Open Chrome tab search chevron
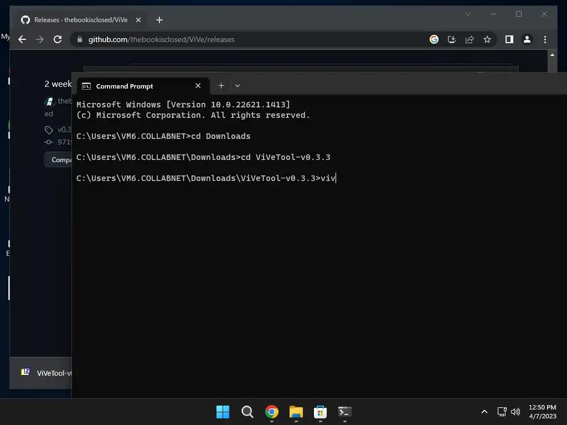This screenshot has height=425, width=567. [467, 14]
